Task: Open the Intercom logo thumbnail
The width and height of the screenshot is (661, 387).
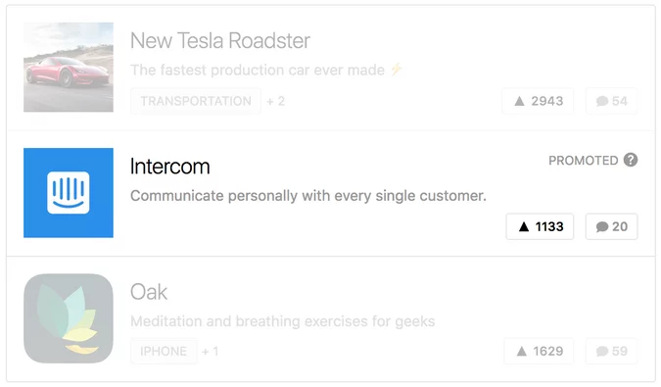Action: (x=69, y=193)
